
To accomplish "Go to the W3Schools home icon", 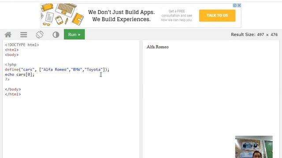I will 8,35.
